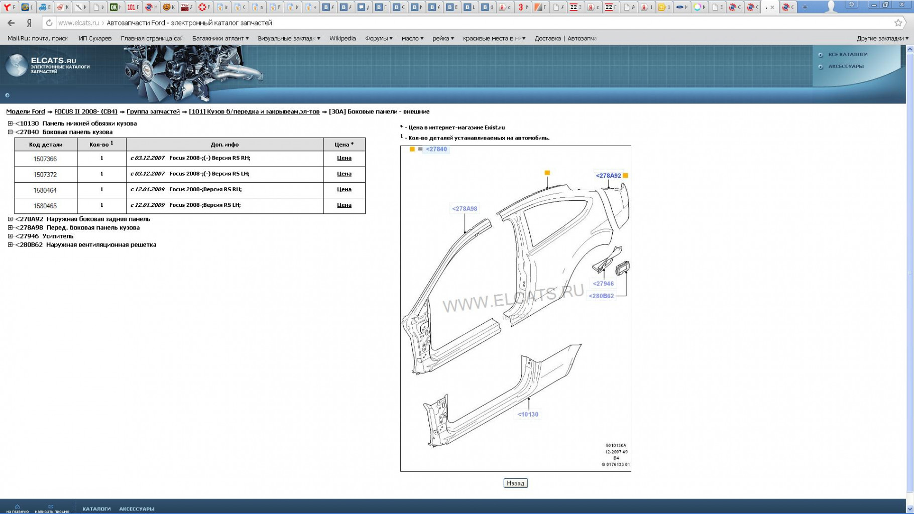
Task: Open 'красивые места' bookmark folder dropdown
Action: (x=494, y=39)
